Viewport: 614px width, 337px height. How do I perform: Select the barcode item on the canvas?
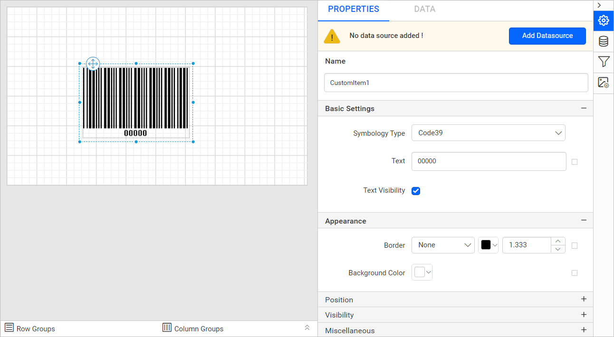(136, 103)
